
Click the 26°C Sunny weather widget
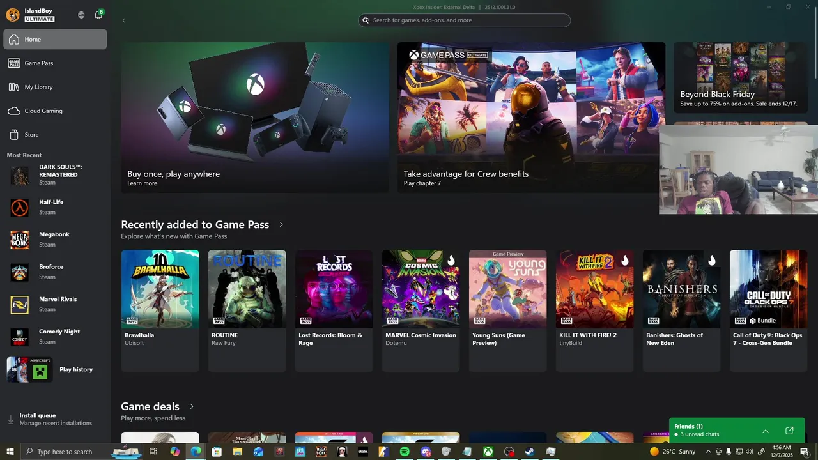point(672,452)
